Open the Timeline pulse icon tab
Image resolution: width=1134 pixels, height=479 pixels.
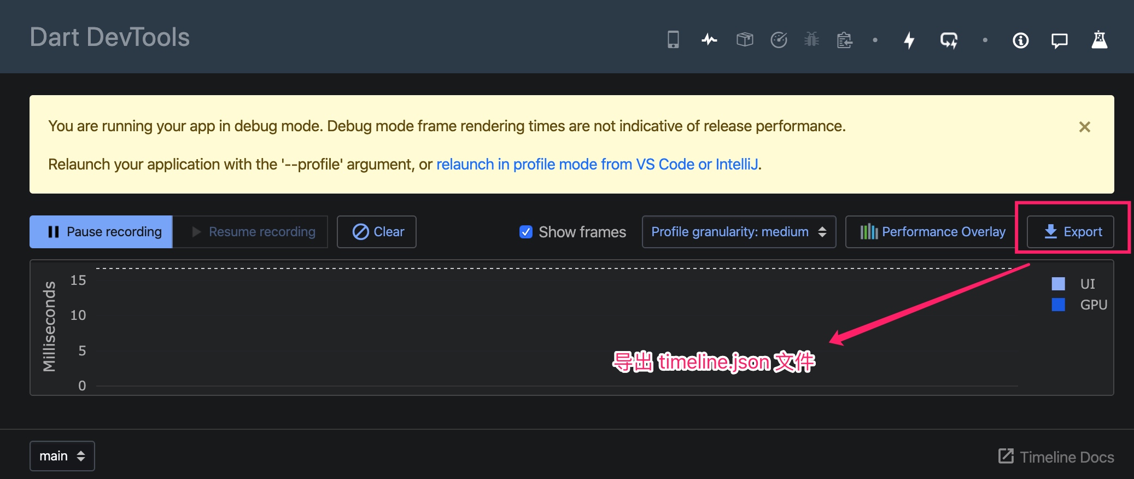tap(709, 39)
